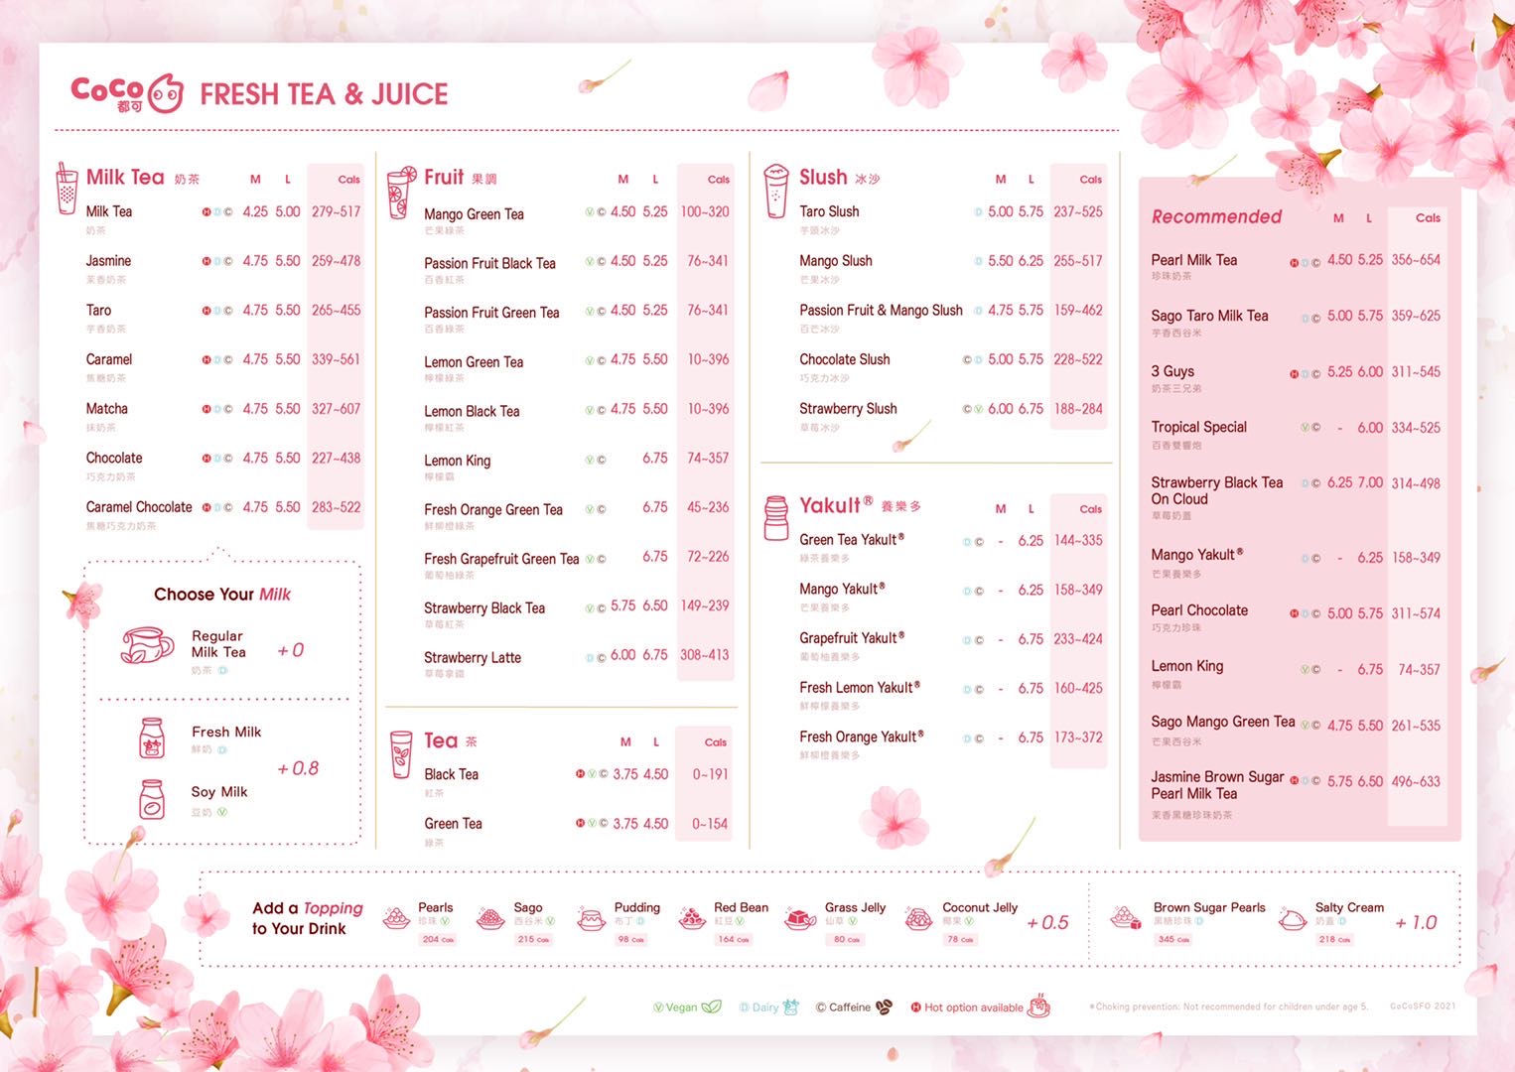Image resolution: width=1515 pixels, height=1072 pixels.
Task: Click Jasmine Brown Sugar Pearl Milk Tea
Action: click(1217, 785)
